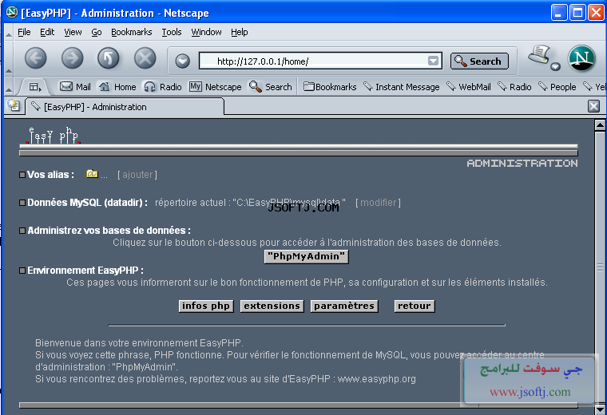Click the ajouter link for aliases
This screenshot has width=607, height=415.
pos(137,175)
